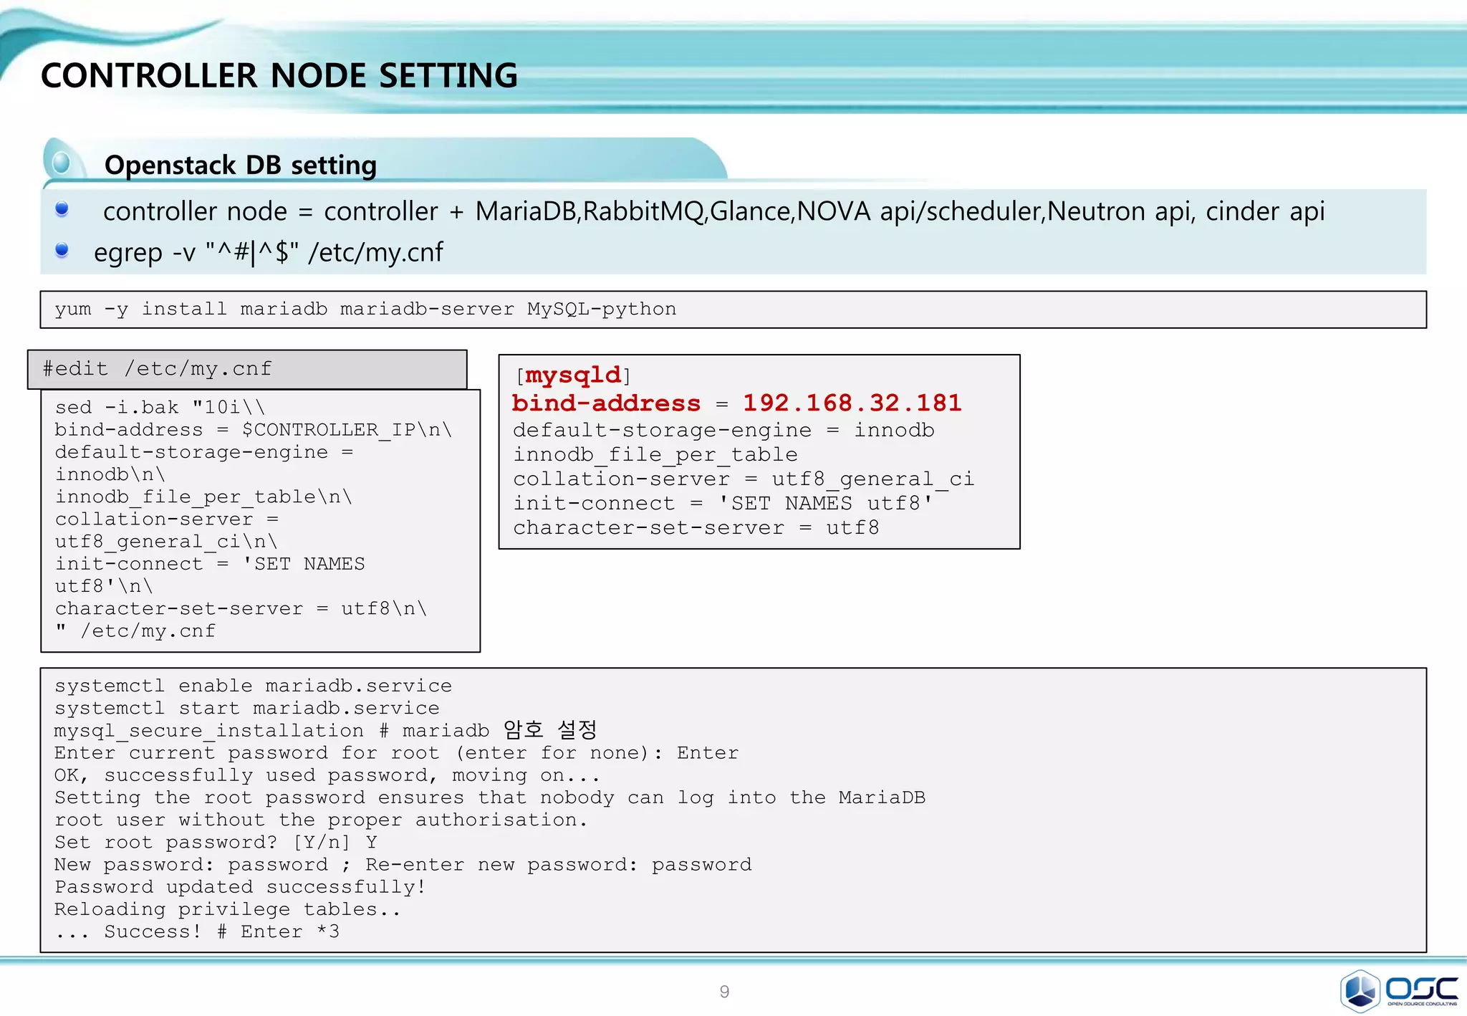The height and width of the screenshot is (1016, 1467).
Task: Click the egrep -v /etc/my.cnf bullet text
Action: pos(268,252)
